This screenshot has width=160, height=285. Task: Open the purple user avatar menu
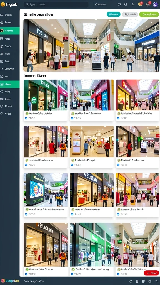[x=156, y=4]
